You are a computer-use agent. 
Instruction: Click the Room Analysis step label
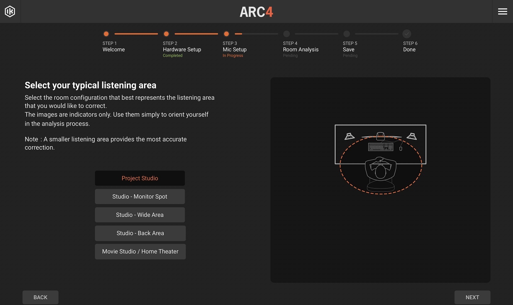coord(301,49)
